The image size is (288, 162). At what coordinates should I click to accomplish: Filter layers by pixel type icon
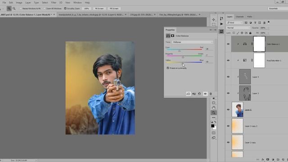246,22
